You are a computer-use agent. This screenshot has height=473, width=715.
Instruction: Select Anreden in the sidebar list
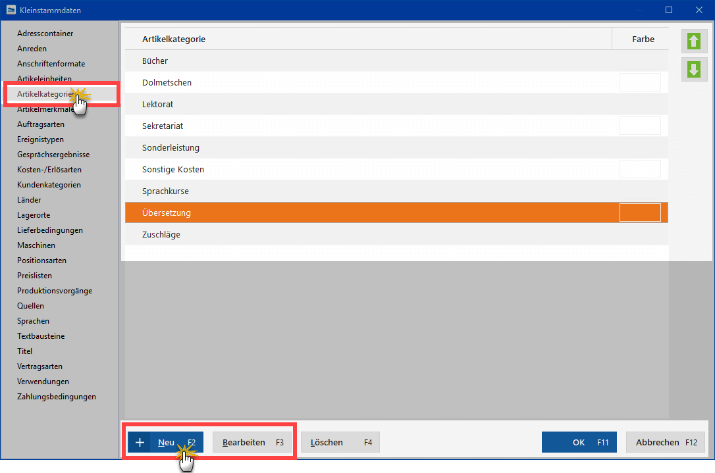coord(32,48)
